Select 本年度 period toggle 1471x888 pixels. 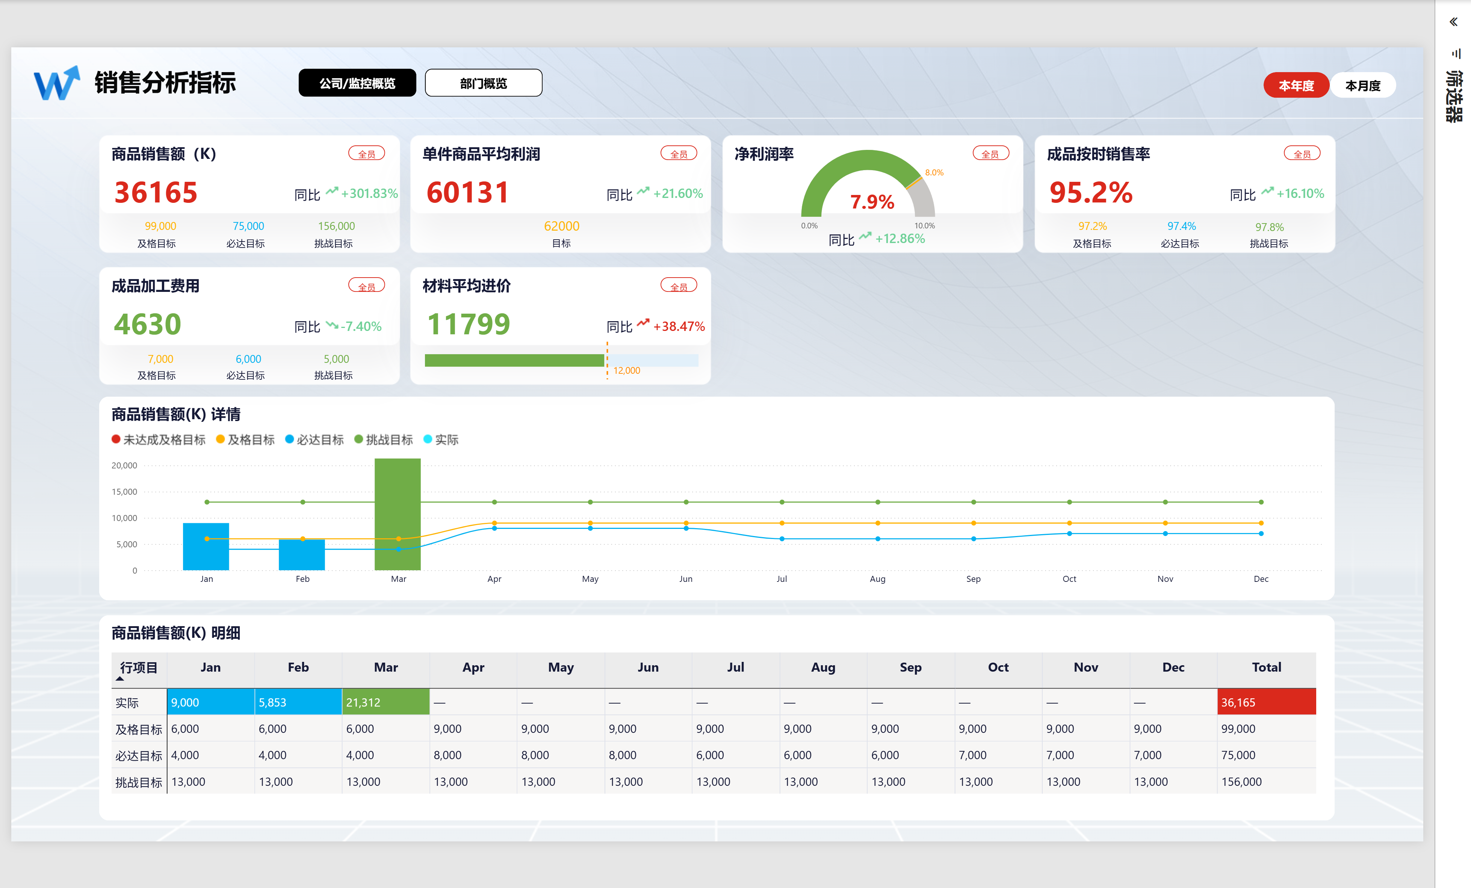tap(1296, 85)
